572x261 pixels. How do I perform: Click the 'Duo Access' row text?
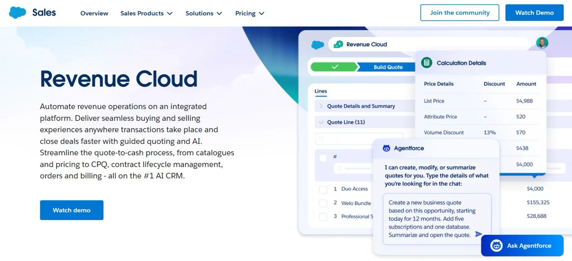pos(354,189)
